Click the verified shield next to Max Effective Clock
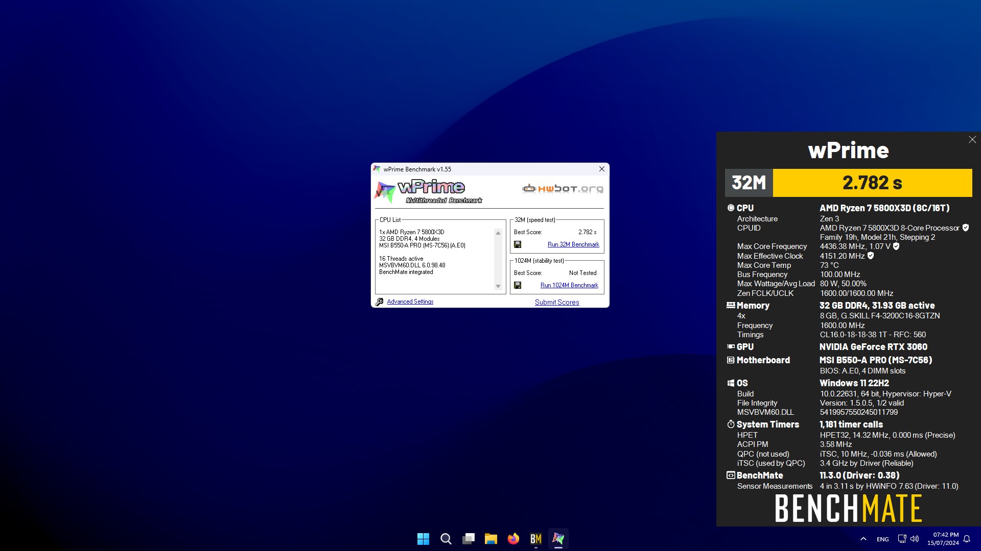Screen dimensions: 981x551 [x=871, y=256]
